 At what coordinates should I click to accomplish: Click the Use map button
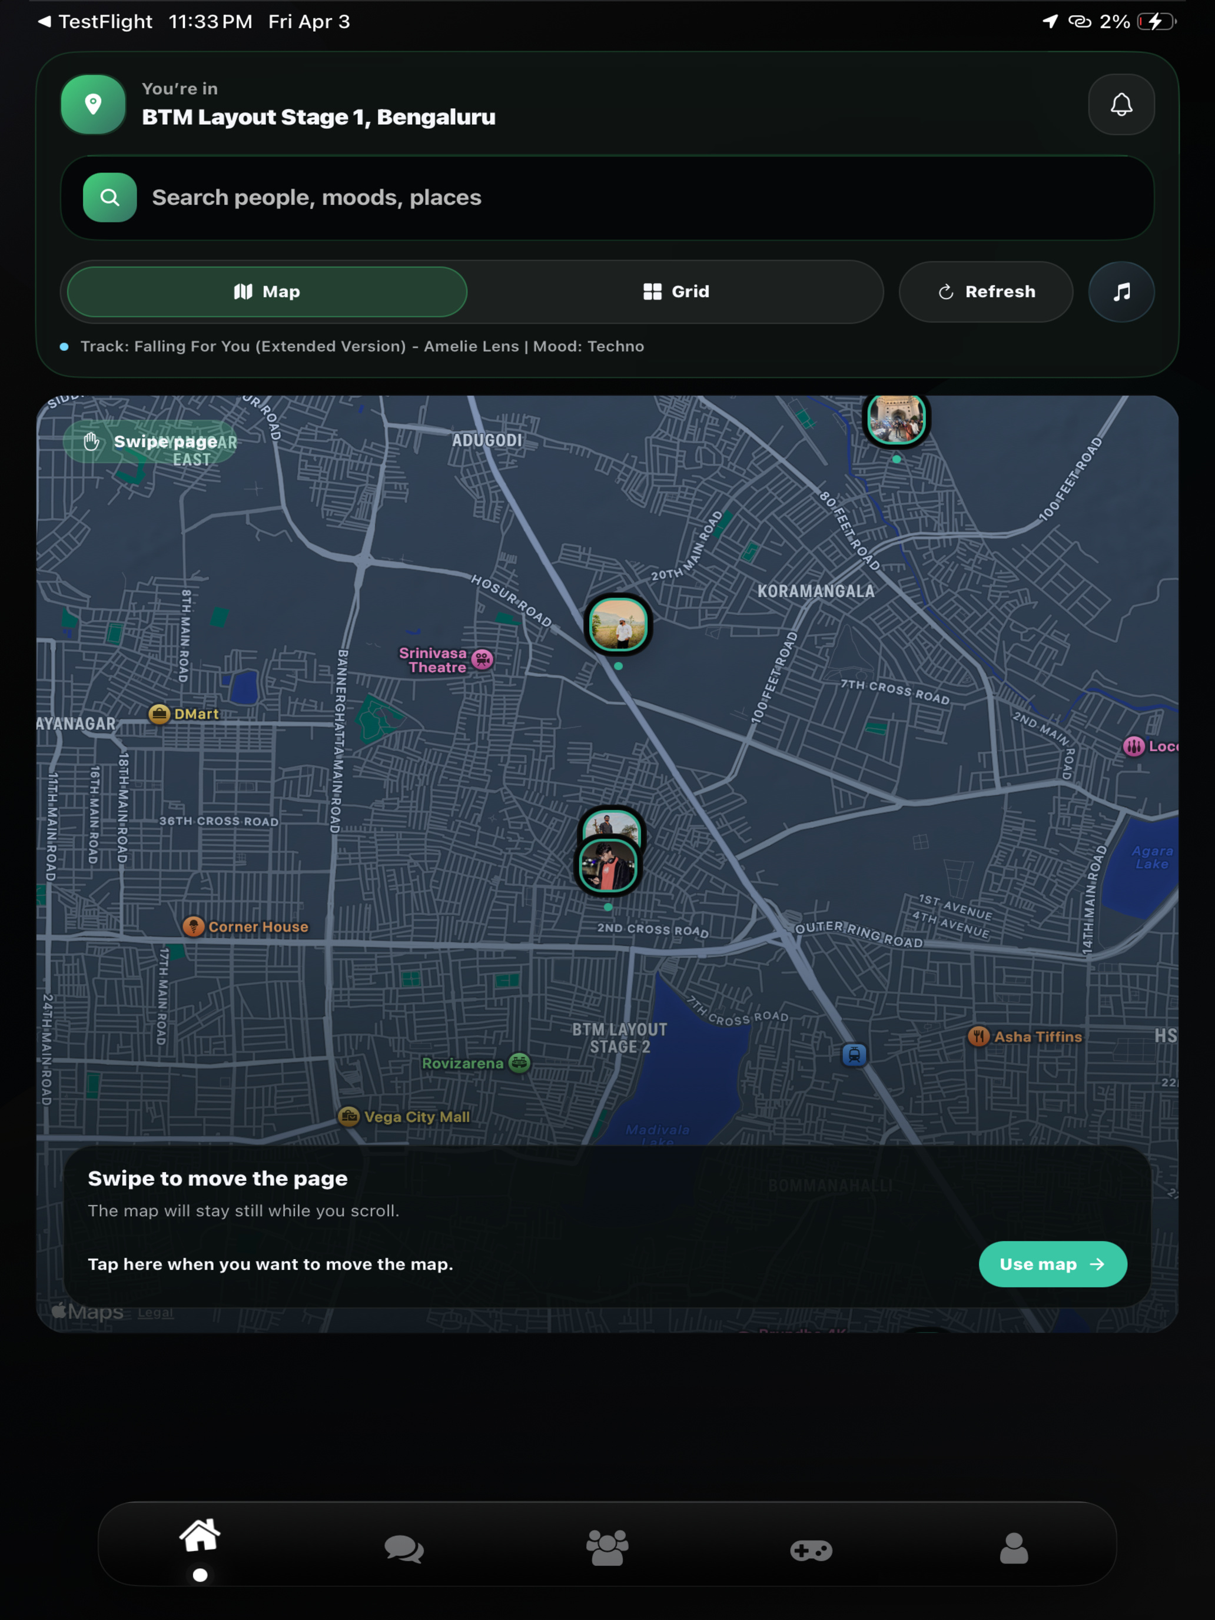(1053, 1264)
